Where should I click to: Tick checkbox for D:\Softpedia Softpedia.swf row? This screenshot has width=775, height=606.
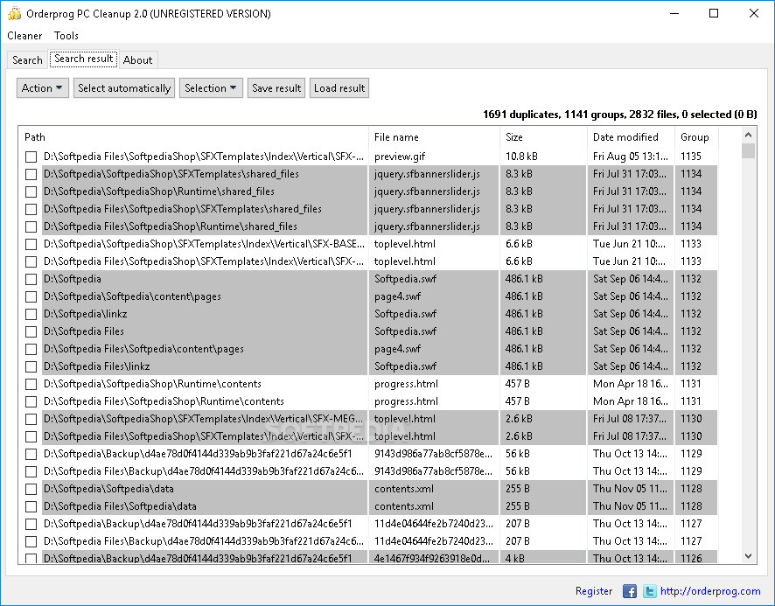click(31, 279)
